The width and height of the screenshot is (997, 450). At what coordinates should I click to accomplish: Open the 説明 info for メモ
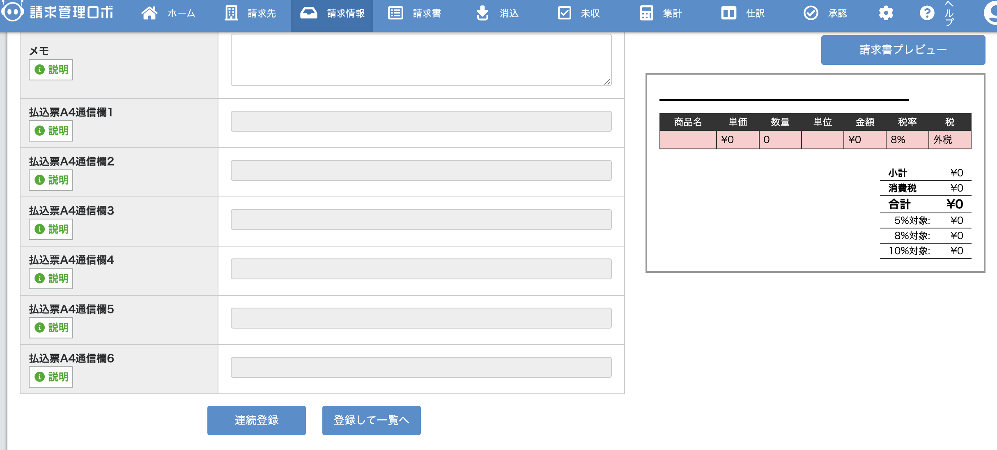(x=51, y=70)
